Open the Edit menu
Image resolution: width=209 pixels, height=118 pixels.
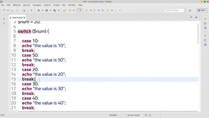tap(8, 5)
